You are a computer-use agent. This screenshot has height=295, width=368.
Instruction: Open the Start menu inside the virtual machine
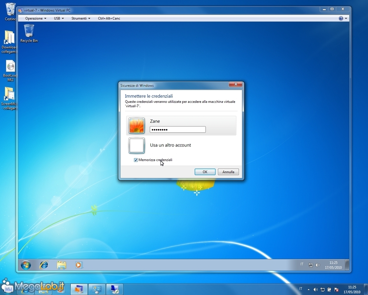point(26,265)
